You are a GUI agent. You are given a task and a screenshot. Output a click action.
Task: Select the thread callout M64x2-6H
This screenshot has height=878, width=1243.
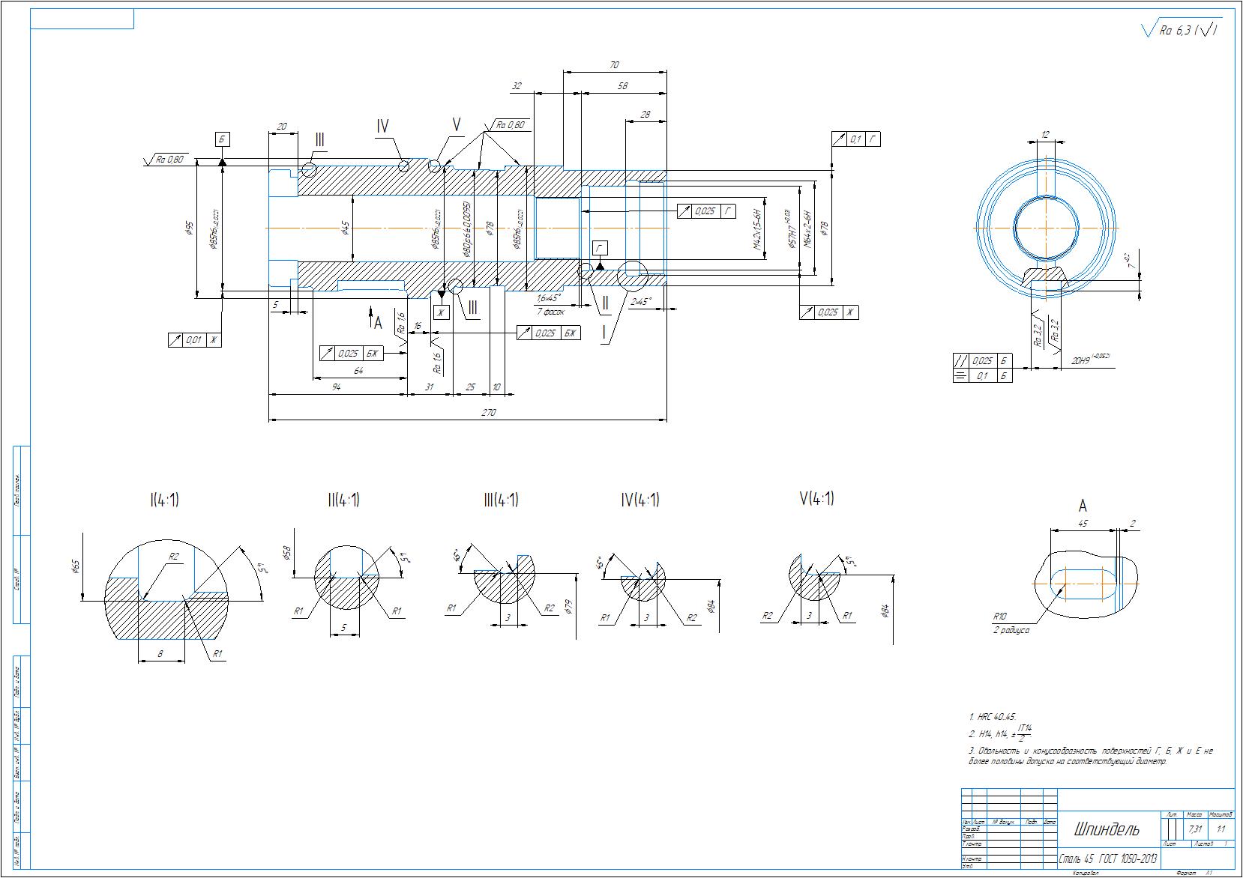(808, 227)
